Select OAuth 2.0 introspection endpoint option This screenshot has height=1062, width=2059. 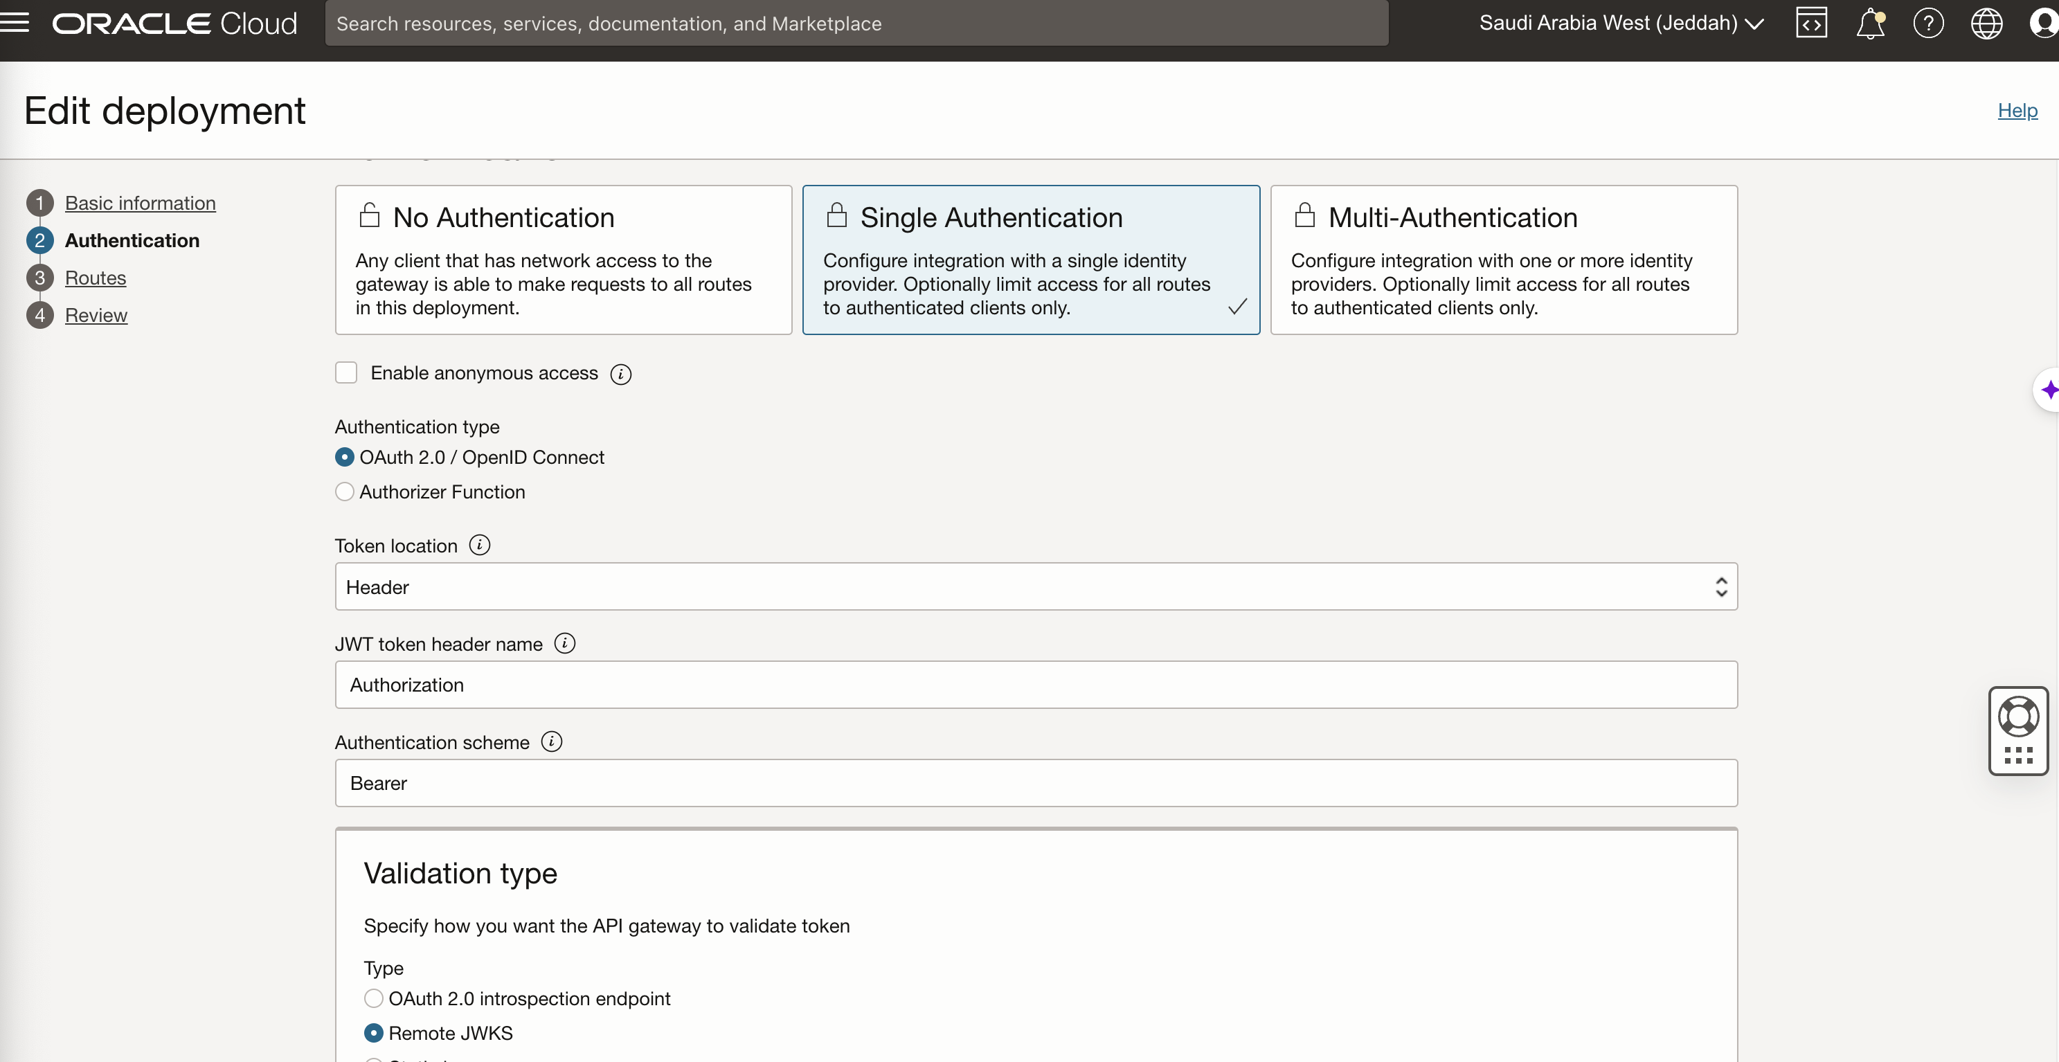pos(373,998)
